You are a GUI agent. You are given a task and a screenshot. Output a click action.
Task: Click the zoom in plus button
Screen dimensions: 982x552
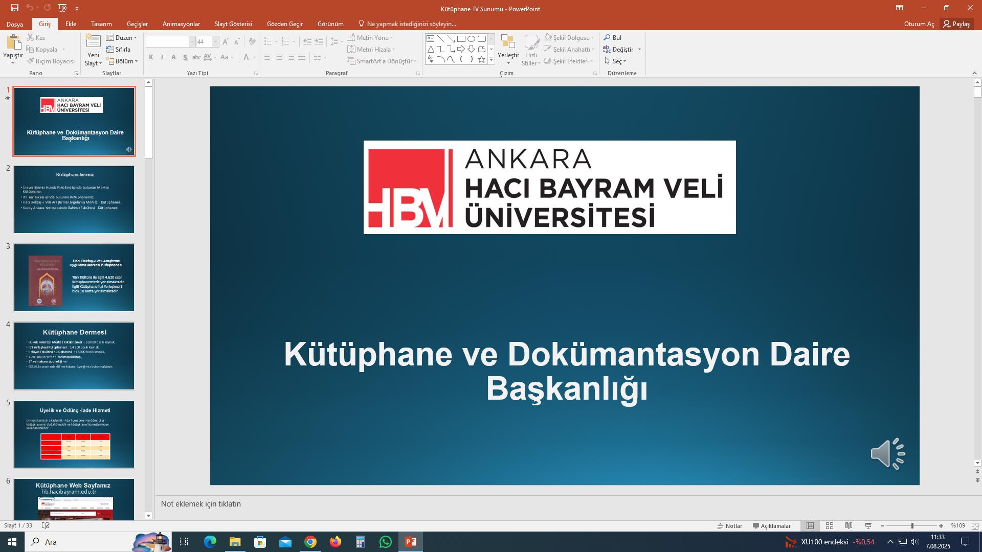pyautogui.click(x=941, y=525)
